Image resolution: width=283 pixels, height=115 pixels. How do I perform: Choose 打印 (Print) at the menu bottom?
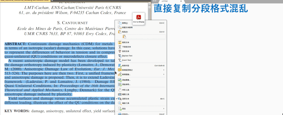141,114
